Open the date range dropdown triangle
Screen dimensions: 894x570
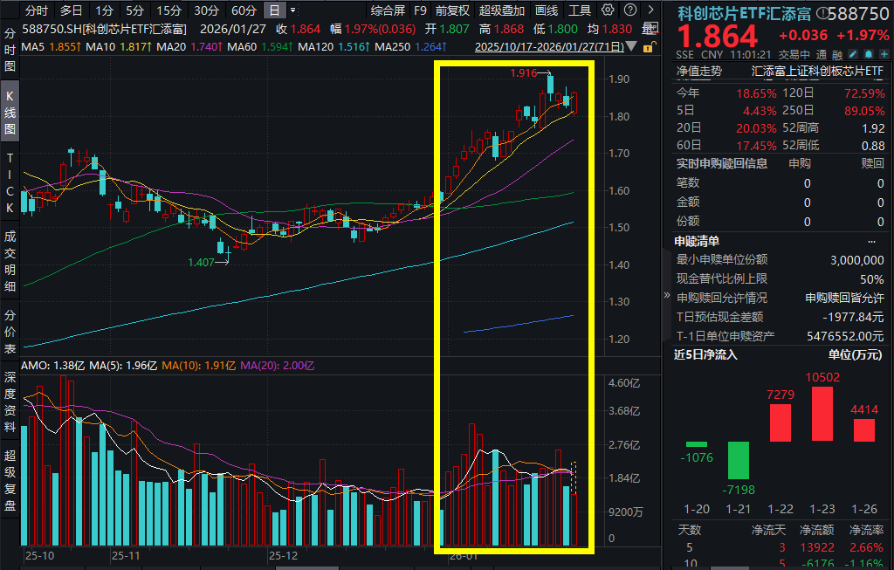pos(631,47)
